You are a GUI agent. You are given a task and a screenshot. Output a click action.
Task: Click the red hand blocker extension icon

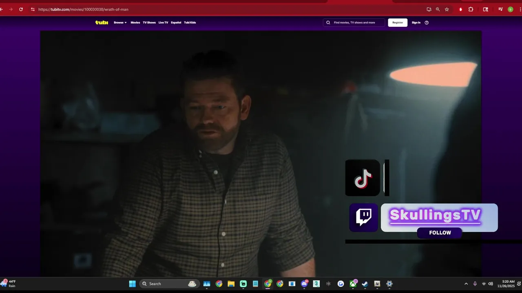pyautogui.click(x=461, y=9)
